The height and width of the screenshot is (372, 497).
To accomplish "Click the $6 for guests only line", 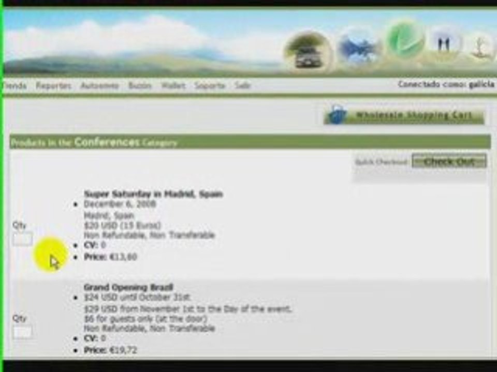I will 145,319.
